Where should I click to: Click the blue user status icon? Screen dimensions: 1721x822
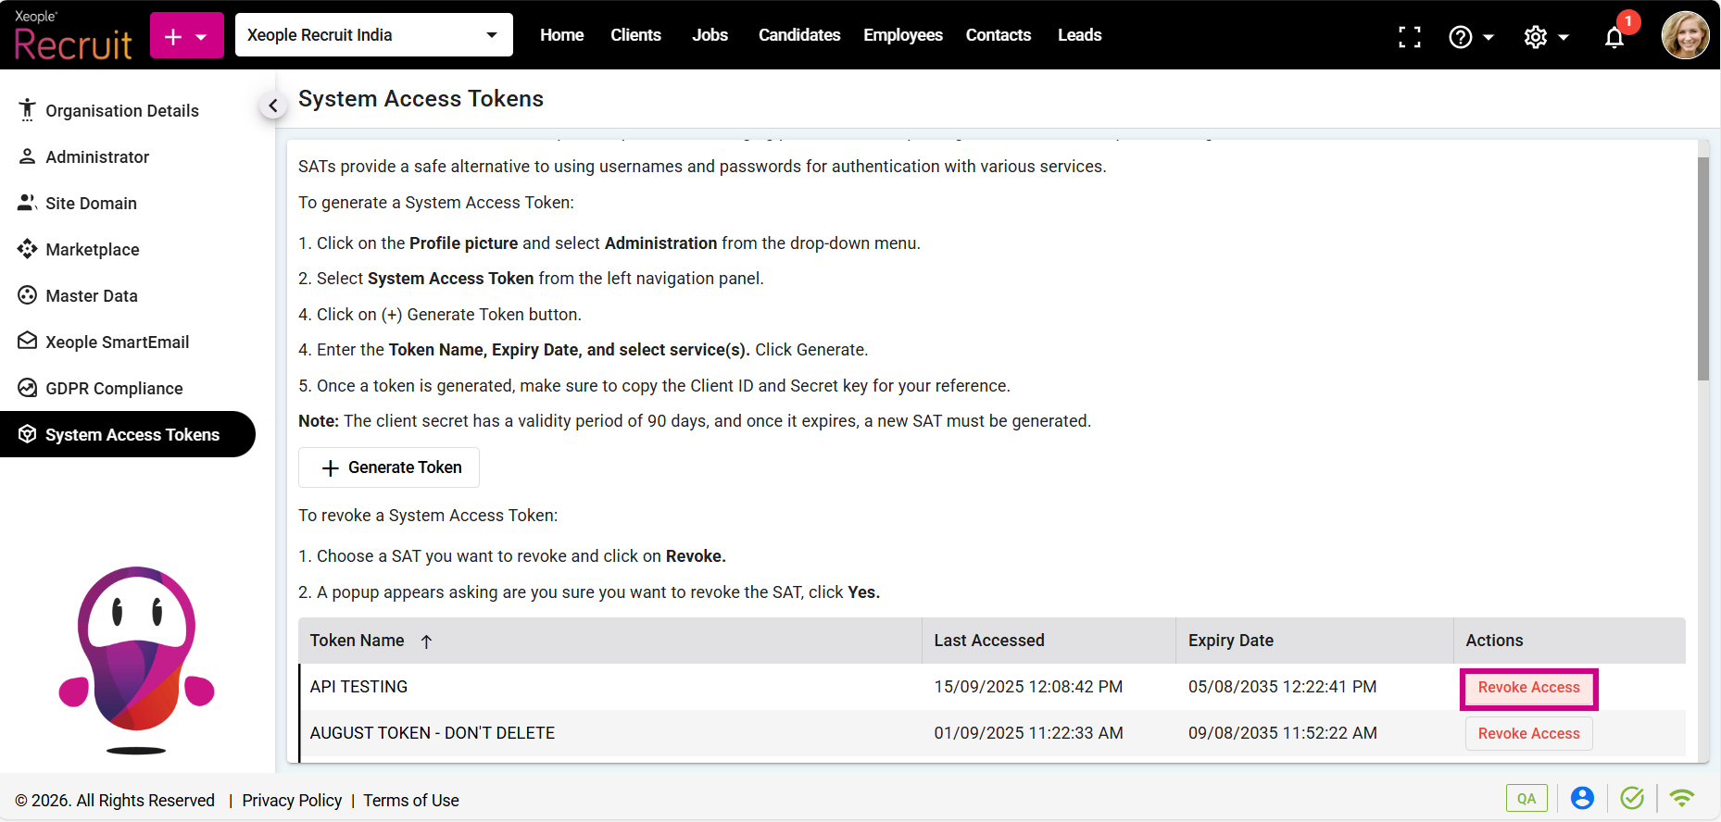click(1582, 798)
